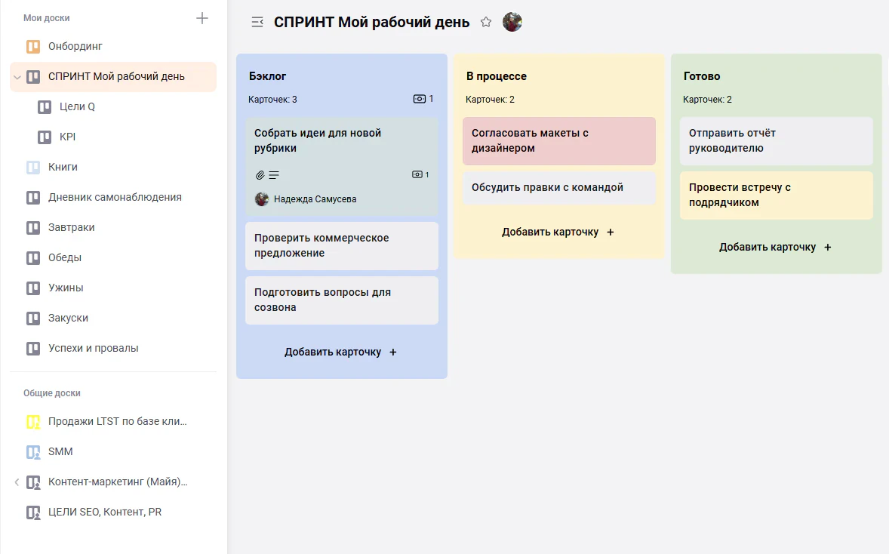Viewport: 889px width, 554px height.
Task: Open the KPI sub-board
Action: click(67, 137)
